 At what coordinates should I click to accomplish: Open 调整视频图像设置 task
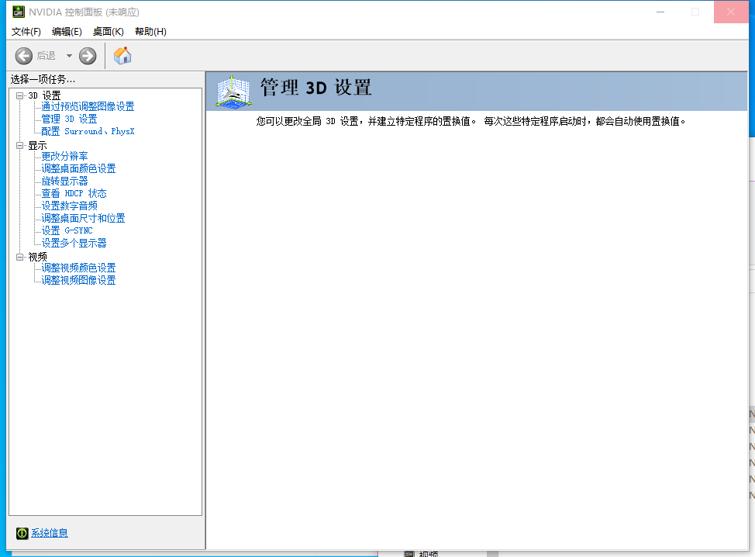pyautogui.click(x=78, y=280)
